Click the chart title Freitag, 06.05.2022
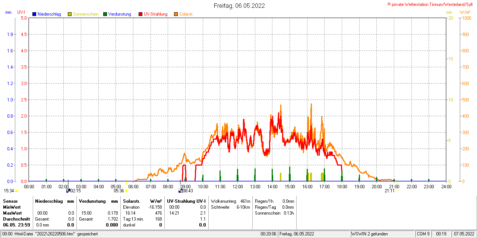477x238 pixels. click(x=240, y=6)
